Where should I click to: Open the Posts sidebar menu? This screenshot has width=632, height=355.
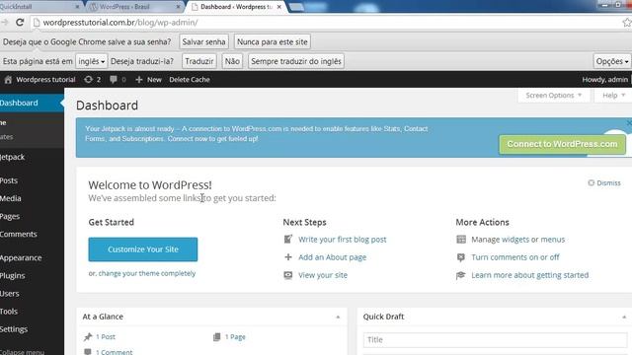(x=32, y=180)
